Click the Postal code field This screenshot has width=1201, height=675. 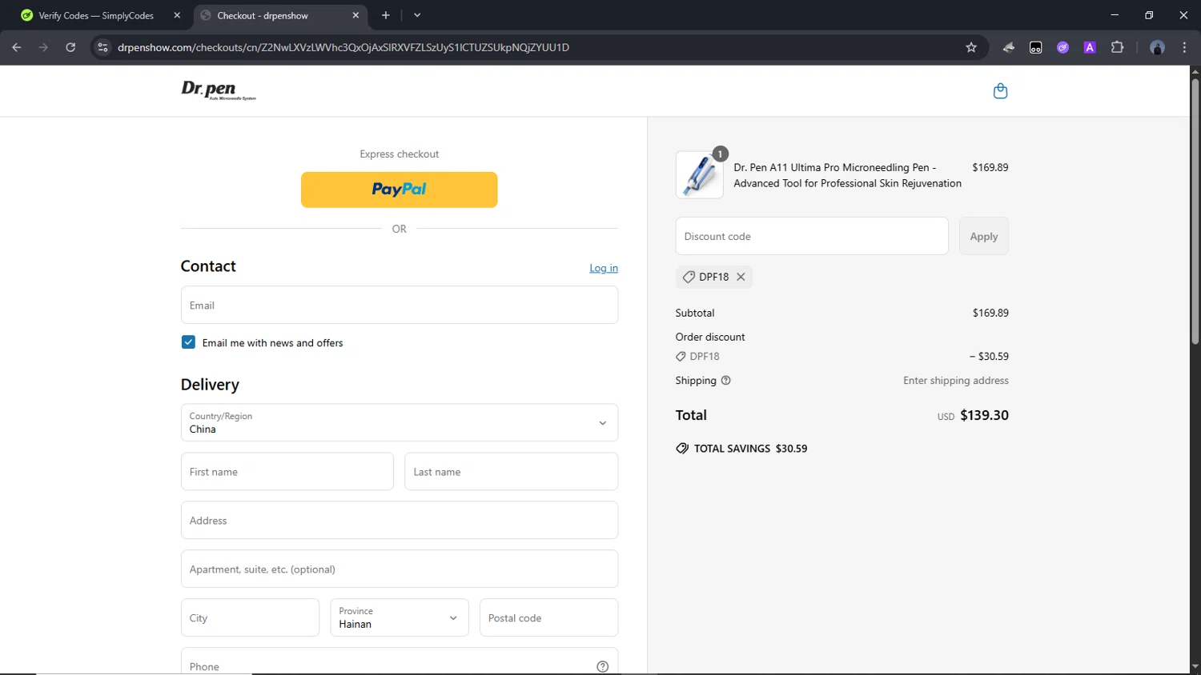(548, 617)
